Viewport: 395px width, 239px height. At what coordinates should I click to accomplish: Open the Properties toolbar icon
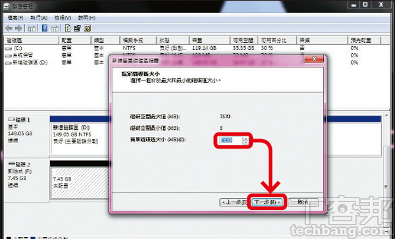coord(77,28)
